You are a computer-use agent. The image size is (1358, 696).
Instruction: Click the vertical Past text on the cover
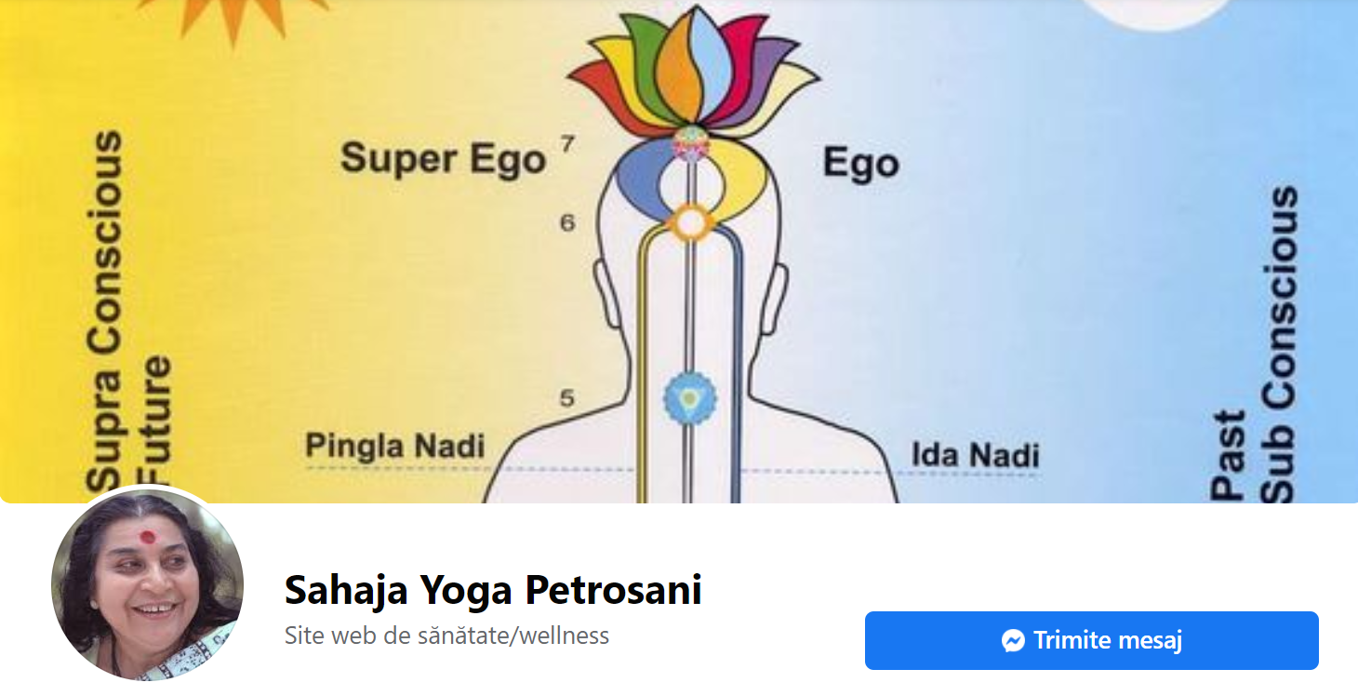(x=1232, y=456)
